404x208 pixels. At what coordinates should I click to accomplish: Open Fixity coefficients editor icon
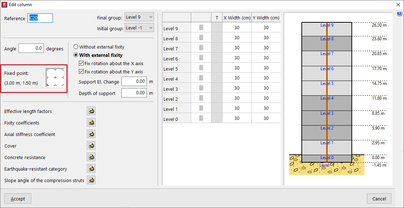pos(91,123)
